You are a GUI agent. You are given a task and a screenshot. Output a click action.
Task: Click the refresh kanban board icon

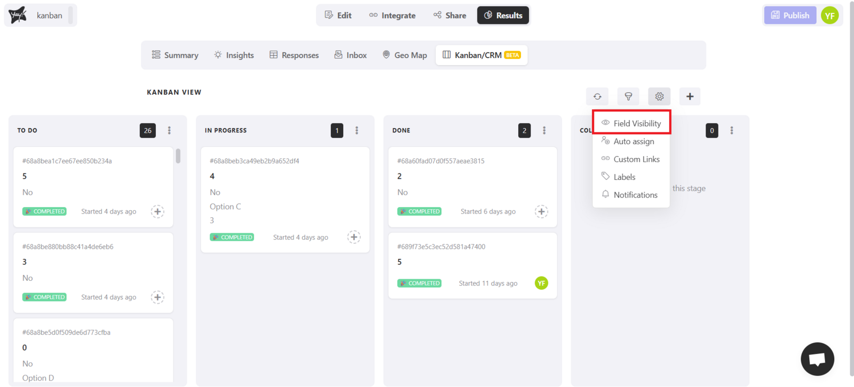(597, 97)
